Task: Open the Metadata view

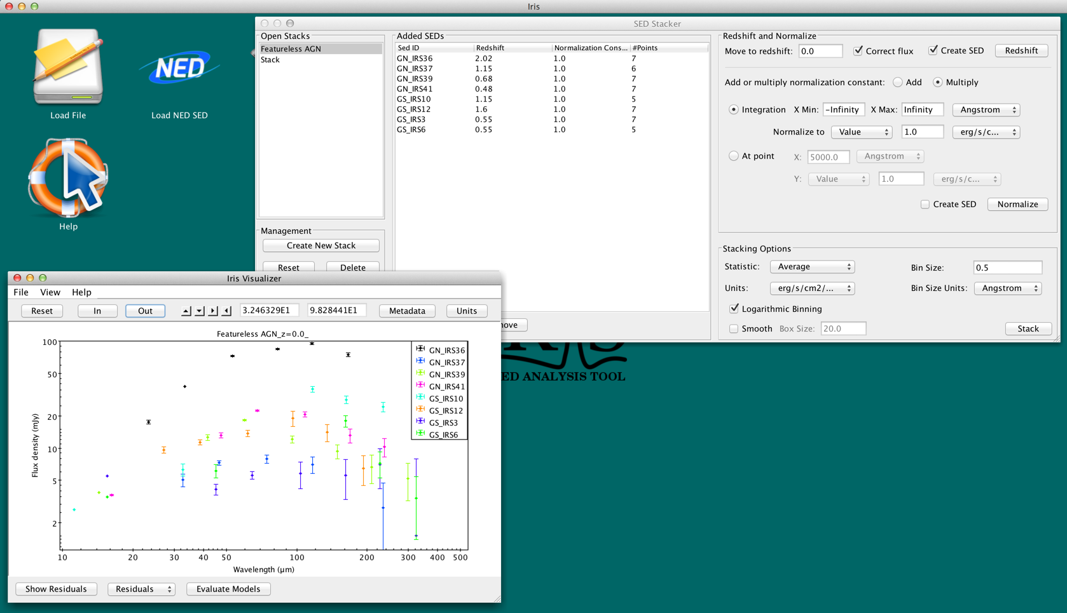Action: point(407,311)
